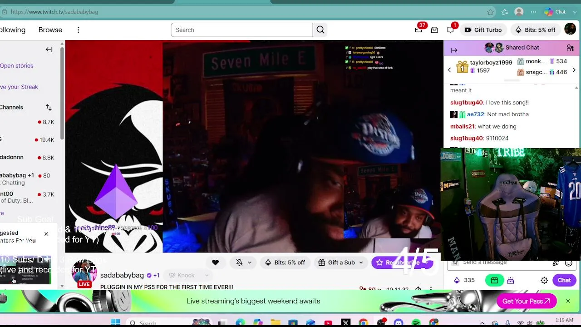Go to the Following tab
This screenshot has height=327, width=581.
coord(13,30)
